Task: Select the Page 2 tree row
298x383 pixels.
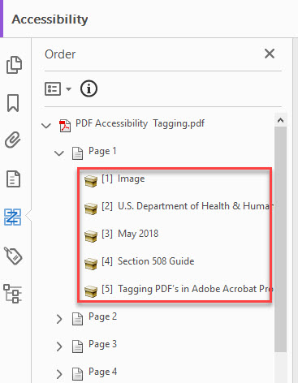Action: click(x=102, y=316)
